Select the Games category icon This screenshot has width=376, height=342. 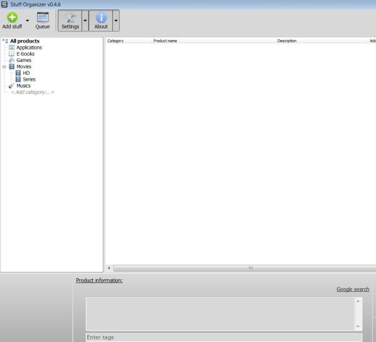[11, 60]
